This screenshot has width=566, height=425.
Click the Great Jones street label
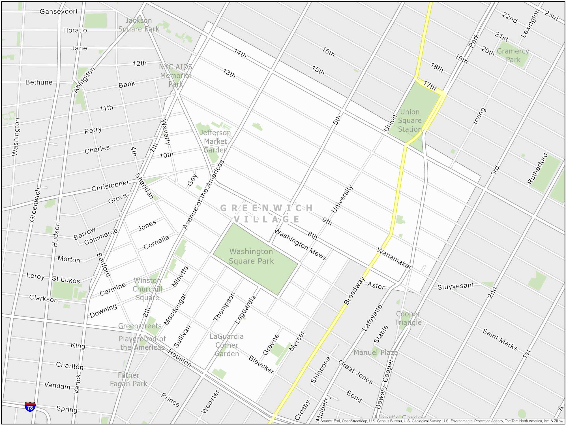point(355,372)
